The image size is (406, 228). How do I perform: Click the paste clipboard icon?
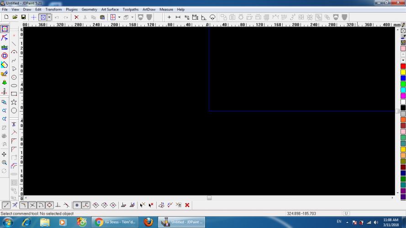click(102, 17)
